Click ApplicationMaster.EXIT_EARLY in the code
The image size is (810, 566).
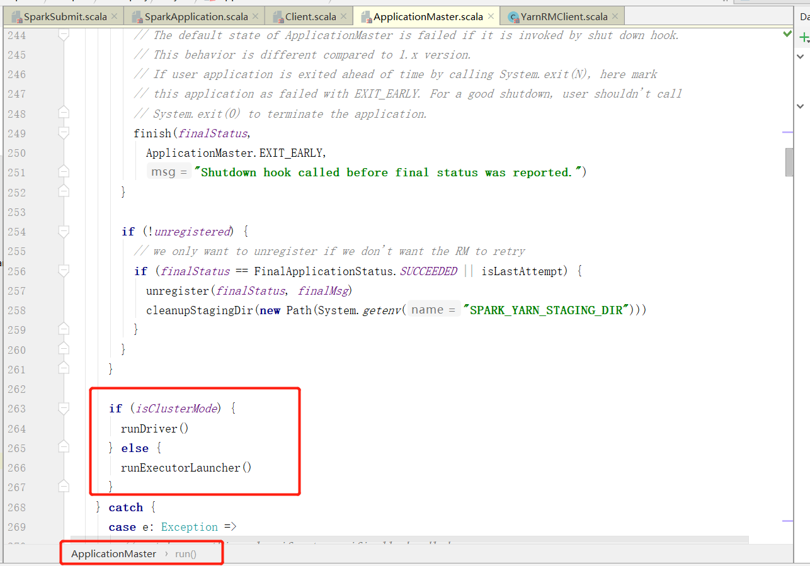236,152
